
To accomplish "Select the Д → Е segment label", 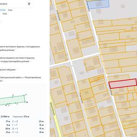I will (15, 129).
